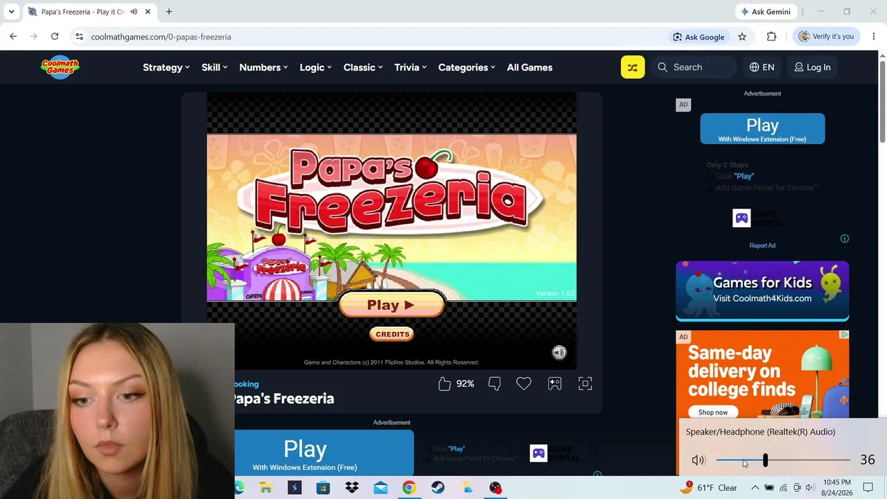Click the sidebar Play Windows Extension ad

pyautogui.click(x=762, y=129)
